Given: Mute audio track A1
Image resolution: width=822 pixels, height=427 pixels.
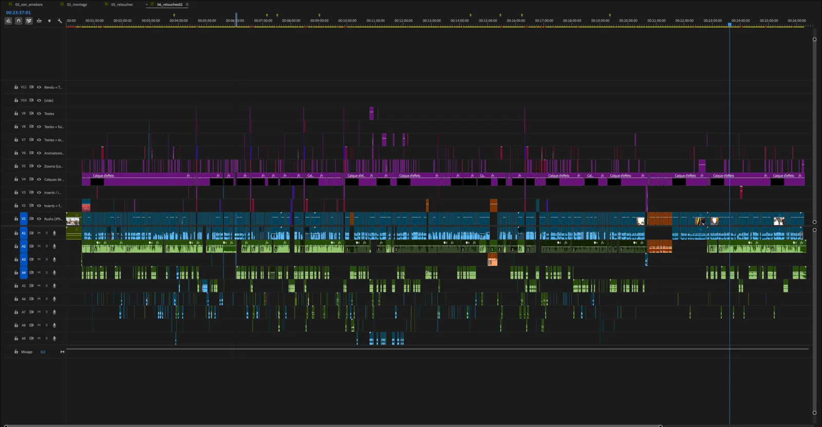Looking at the screenshot, I should click(x=39, y=233).
